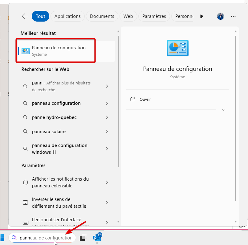Click search icon beside 'panneau configuration'
Screen dimensions: 248x245
pyautogui.click(x=25, y=103)
